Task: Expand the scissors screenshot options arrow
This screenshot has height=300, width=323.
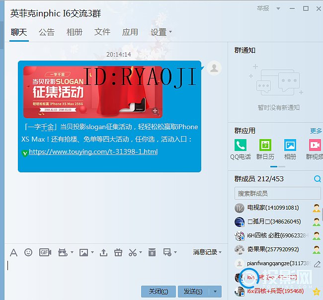Action: point(141,252)
